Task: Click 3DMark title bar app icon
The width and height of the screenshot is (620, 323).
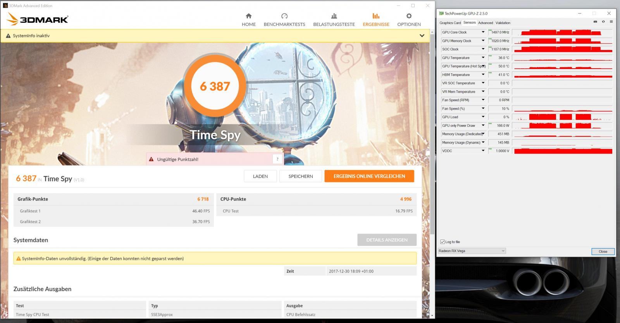Action: [5, 6]
